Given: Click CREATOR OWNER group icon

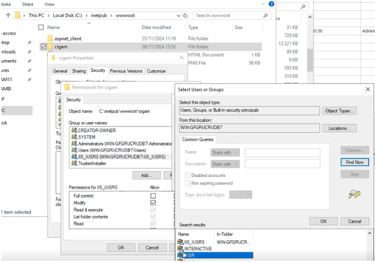Looking at the screenshot, I should pyautogui.click(x=74, y=130).
